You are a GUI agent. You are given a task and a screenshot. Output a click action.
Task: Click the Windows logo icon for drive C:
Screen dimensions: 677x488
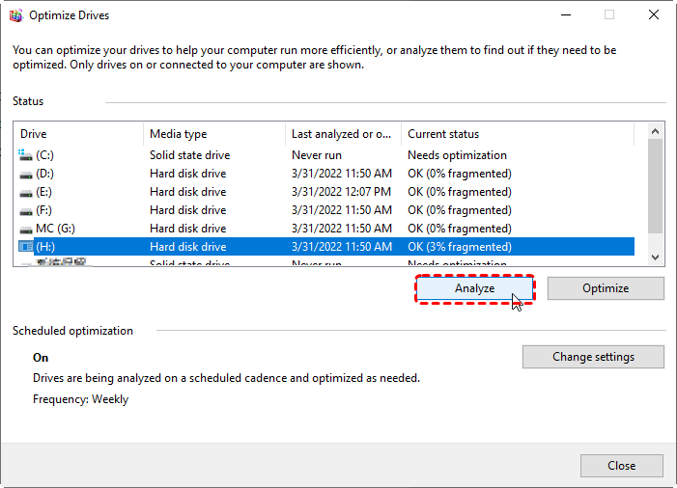(x=25, y=155)
